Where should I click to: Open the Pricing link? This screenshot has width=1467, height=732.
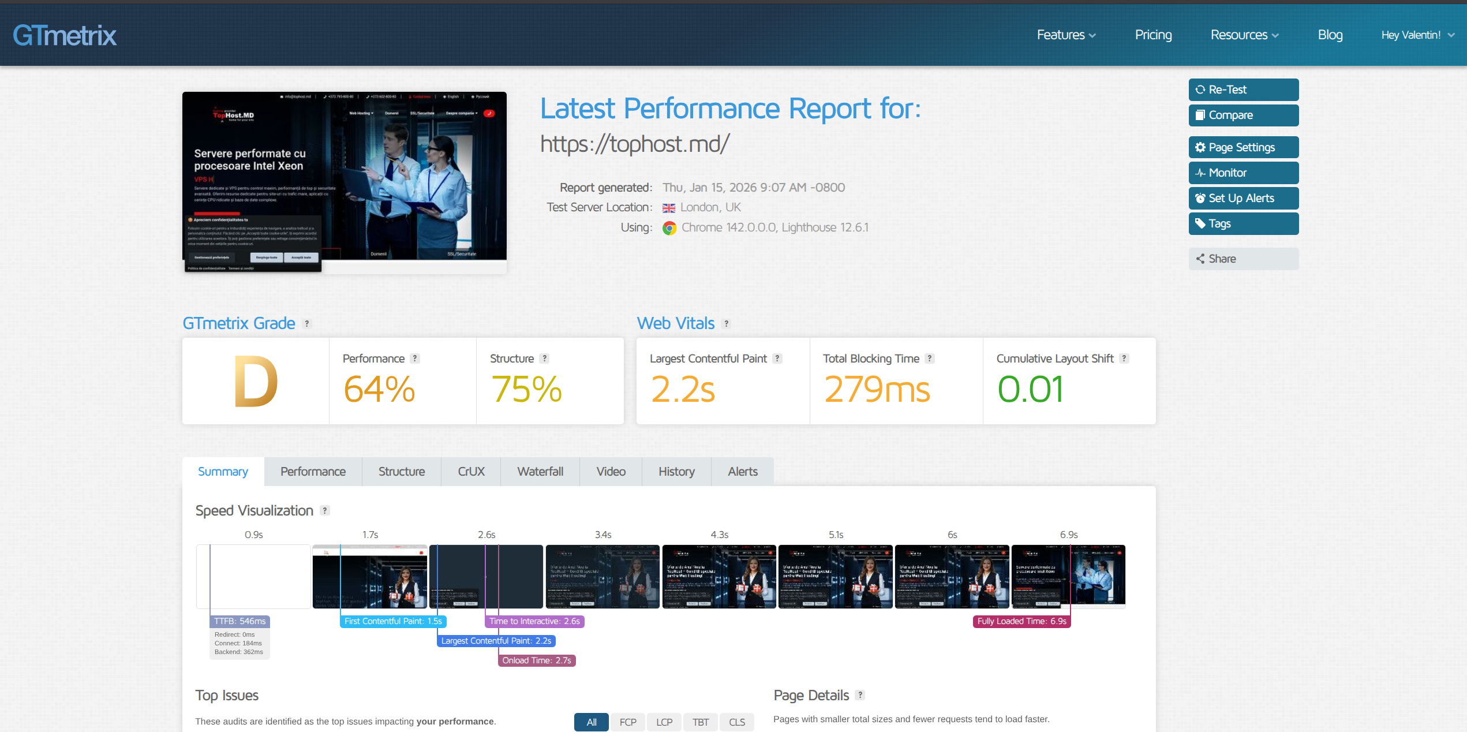1152,35
